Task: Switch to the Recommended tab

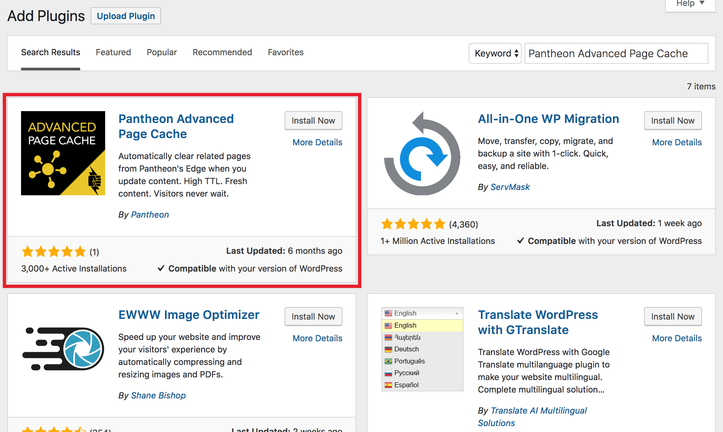Action: pyautogui.click(x=222, y=52)
